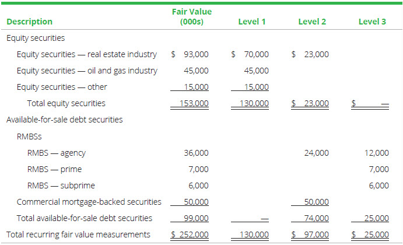403x245 pixels.
Task: Select the "RMBS — agency" row label
Action: pyautogui.click(x=56, y=153)
